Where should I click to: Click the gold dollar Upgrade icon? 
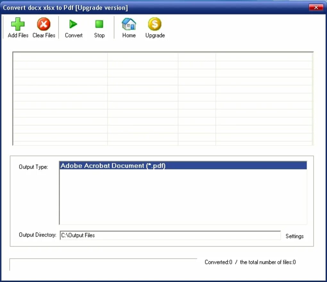point(155,24)
